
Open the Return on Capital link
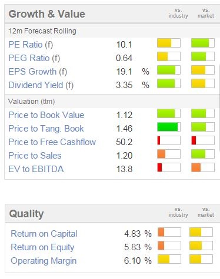[44, 234]
